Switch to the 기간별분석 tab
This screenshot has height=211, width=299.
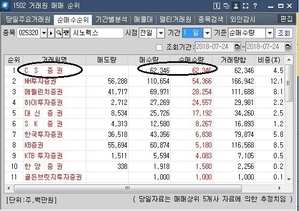pyautogui.click(x=111, y=19)
